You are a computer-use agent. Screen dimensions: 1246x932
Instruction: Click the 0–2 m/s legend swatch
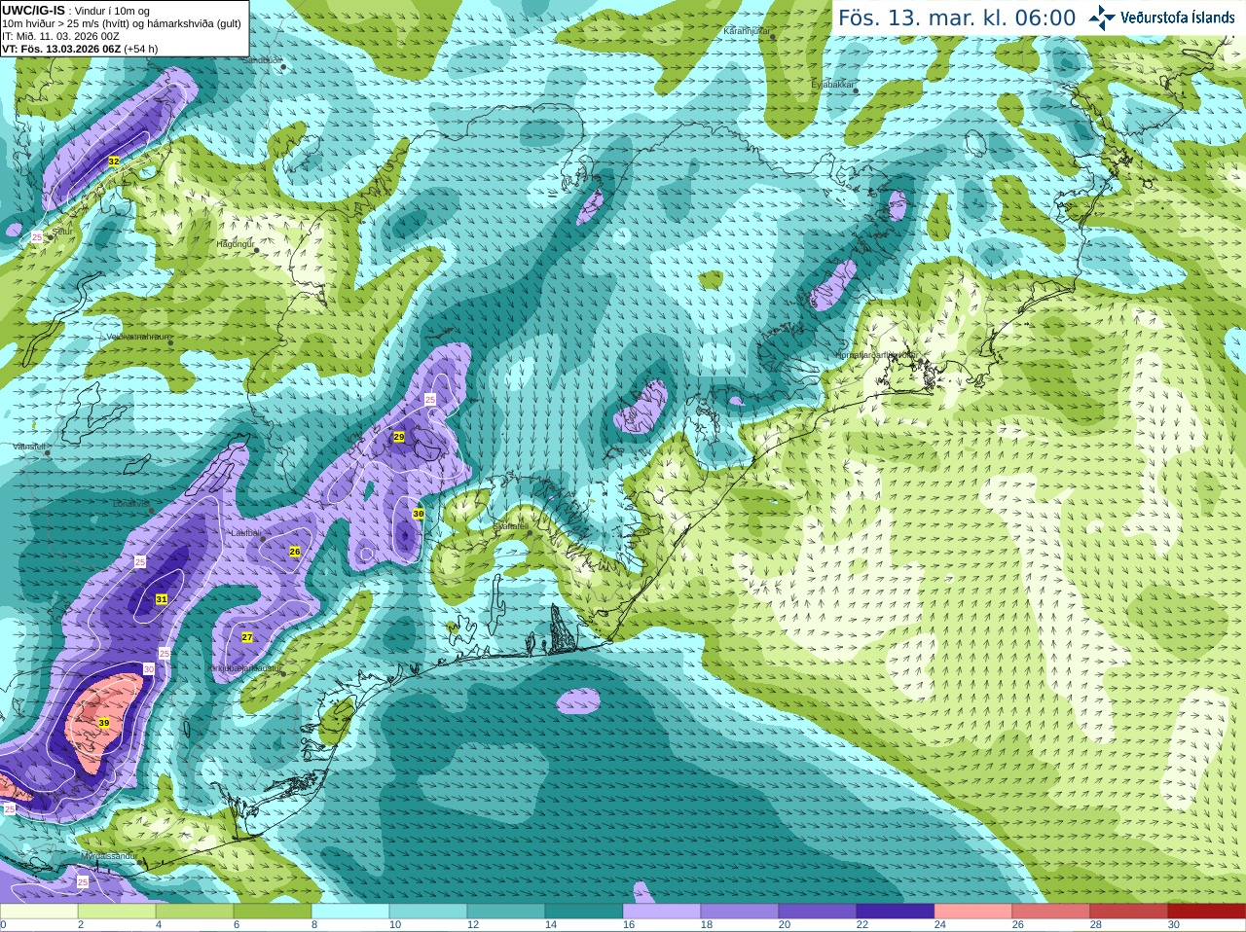point(39,911)
